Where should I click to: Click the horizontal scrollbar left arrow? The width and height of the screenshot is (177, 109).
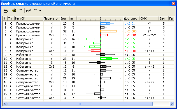pyautogui.click(x=5, y=104)
